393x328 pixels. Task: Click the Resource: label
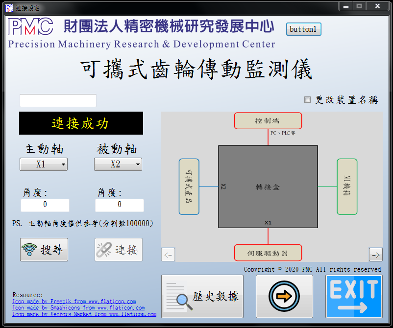coord(28,295)
